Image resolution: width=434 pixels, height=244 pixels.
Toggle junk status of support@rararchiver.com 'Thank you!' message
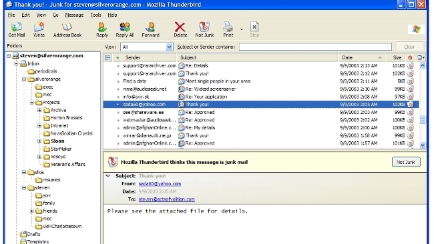click(410, 73)
